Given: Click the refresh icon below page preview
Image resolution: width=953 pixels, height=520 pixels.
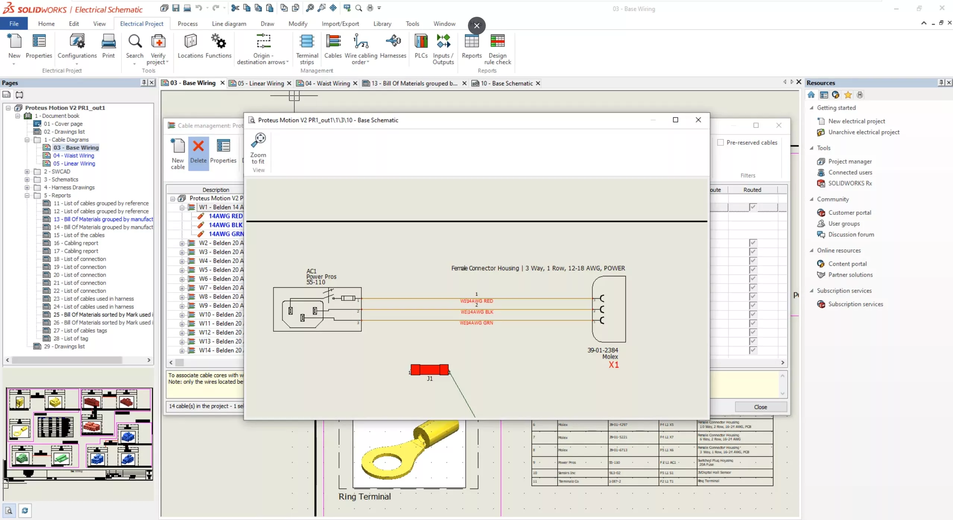Looking at the screenshot, I should coord(25,510).
